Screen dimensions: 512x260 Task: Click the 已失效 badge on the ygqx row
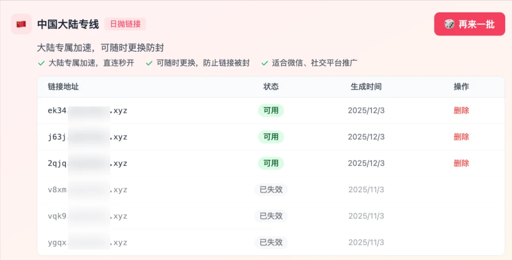[270, 243]
